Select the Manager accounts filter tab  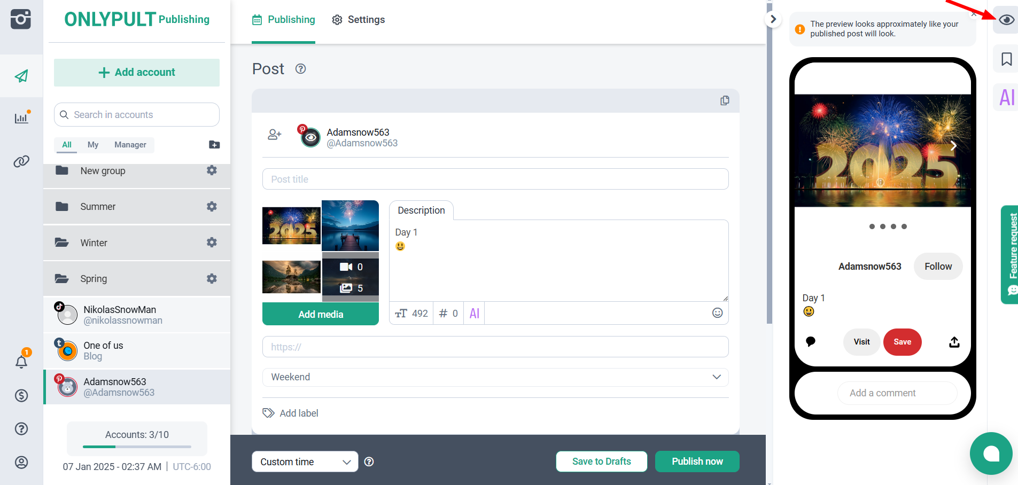130,145
